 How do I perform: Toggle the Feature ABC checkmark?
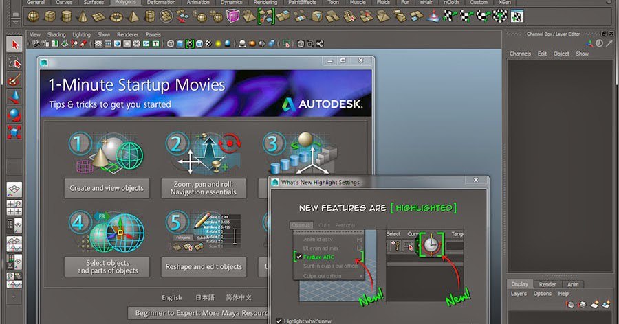[299, 257]
